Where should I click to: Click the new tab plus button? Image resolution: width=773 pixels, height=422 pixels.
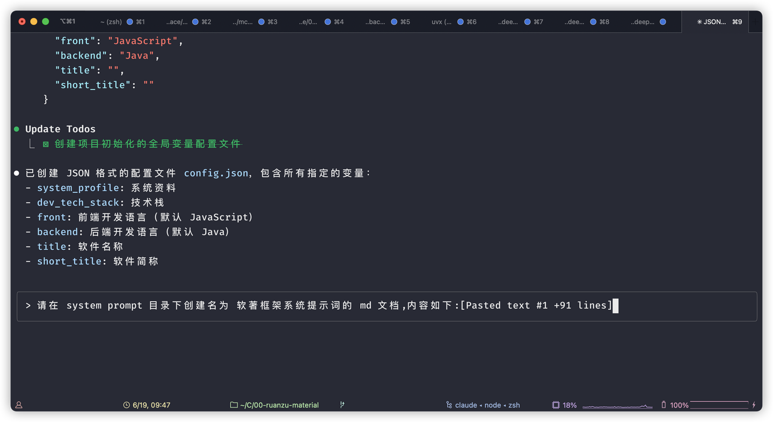click(x=756, y=22)
